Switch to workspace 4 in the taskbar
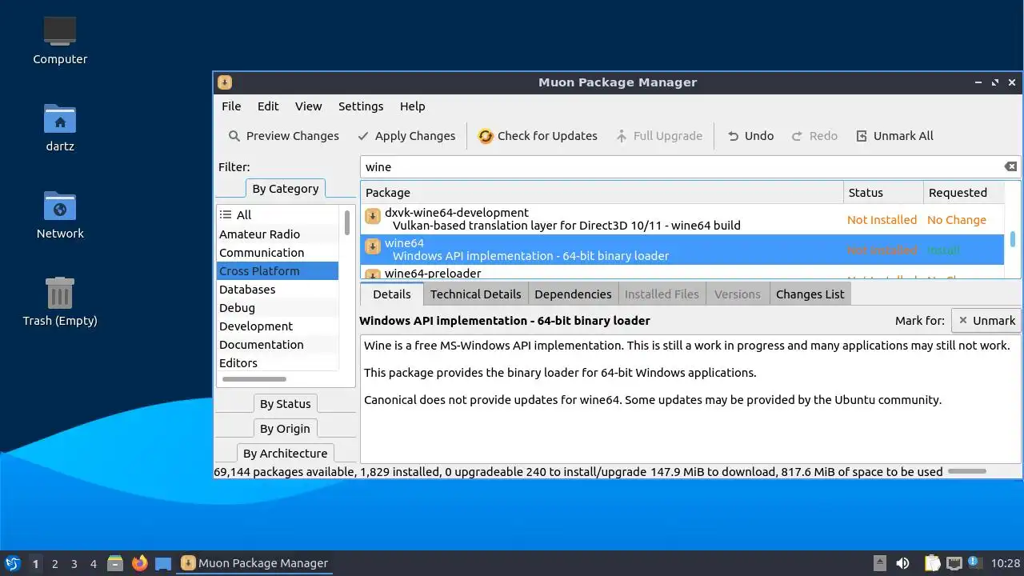 tap(94, 564)
